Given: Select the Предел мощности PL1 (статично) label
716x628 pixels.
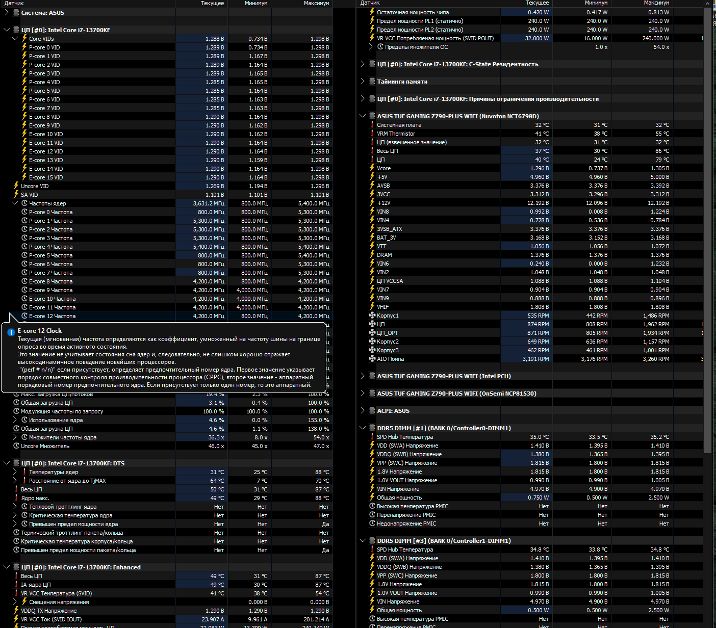Looking at the screenshot, I should click(420, 21).
